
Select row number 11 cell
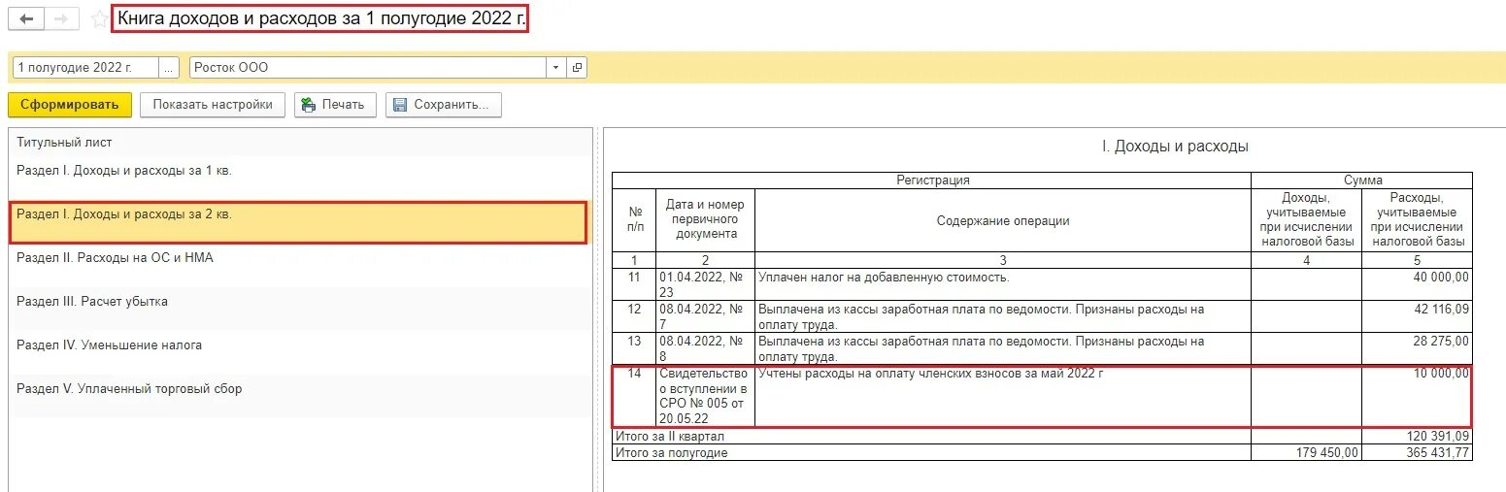[x=635, y=283]
